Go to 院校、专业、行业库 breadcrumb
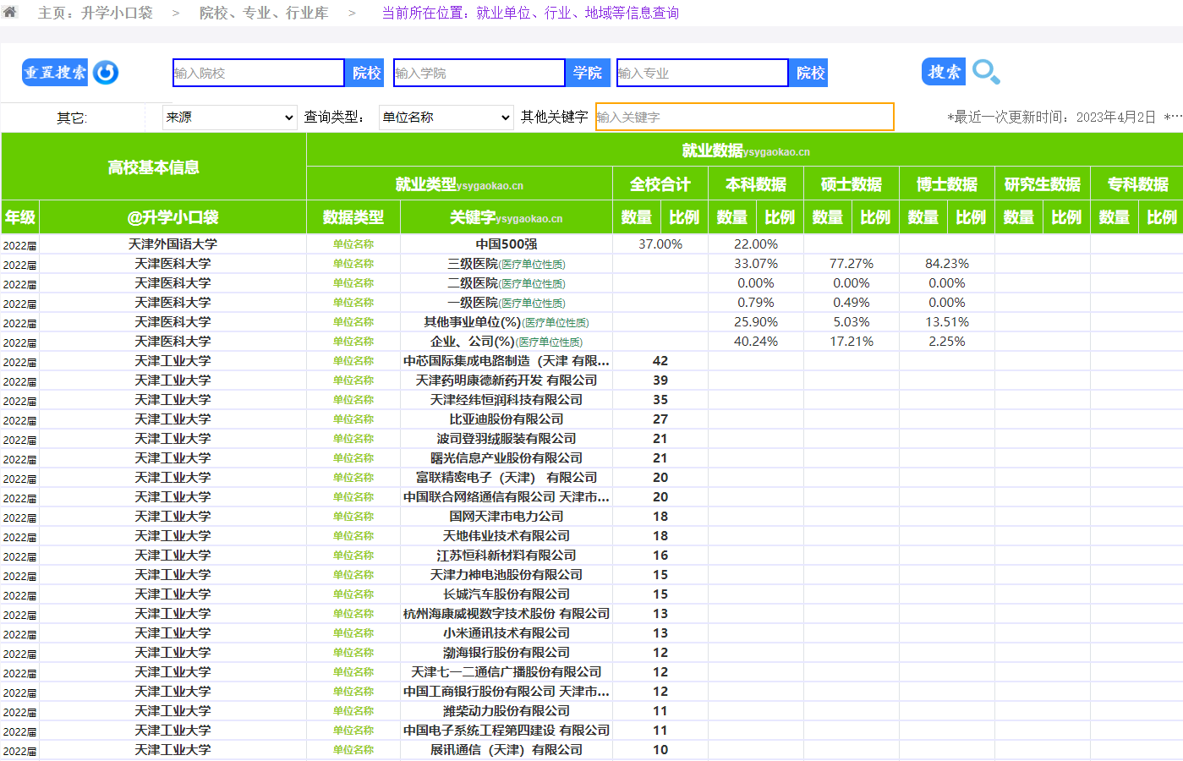 [x=264, y=13]
